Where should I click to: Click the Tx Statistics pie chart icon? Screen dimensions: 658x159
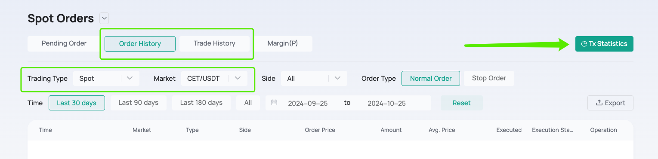pos(584,44)
